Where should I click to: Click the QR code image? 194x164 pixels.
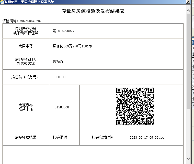tap(135, 106)
